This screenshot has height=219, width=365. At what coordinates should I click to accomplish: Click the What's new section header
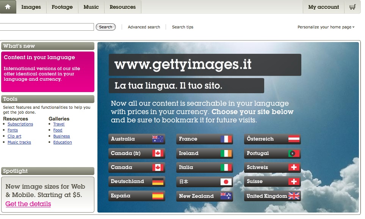pos(48,46)
